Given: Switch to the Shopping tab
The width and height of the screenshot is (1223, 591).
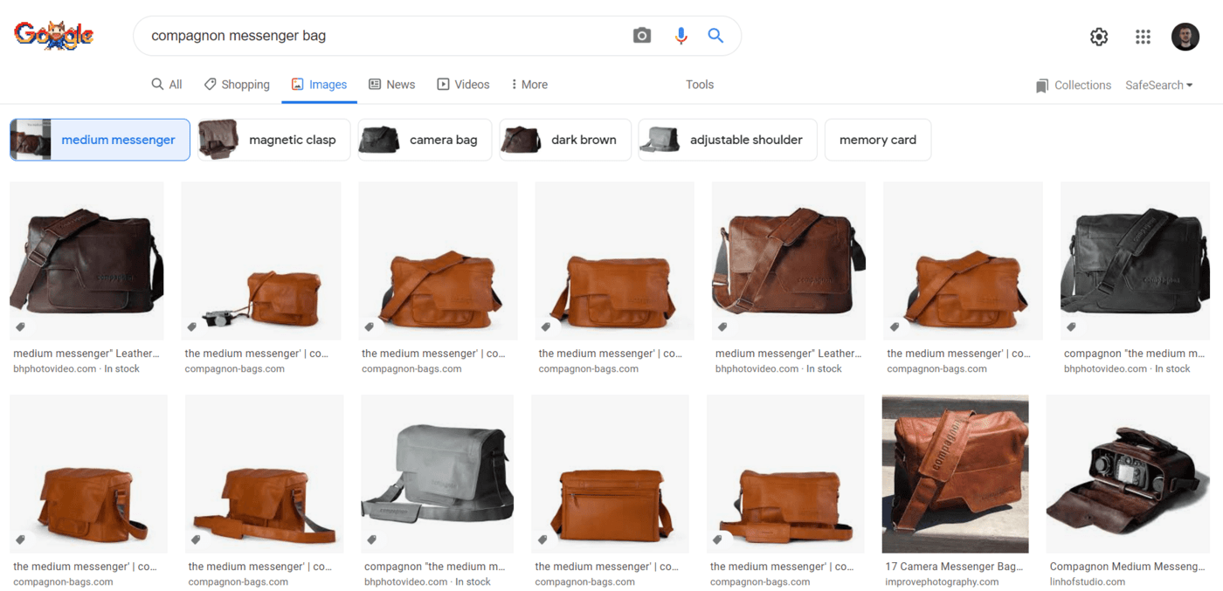Looking at the screenshot, I should [237, 85].
